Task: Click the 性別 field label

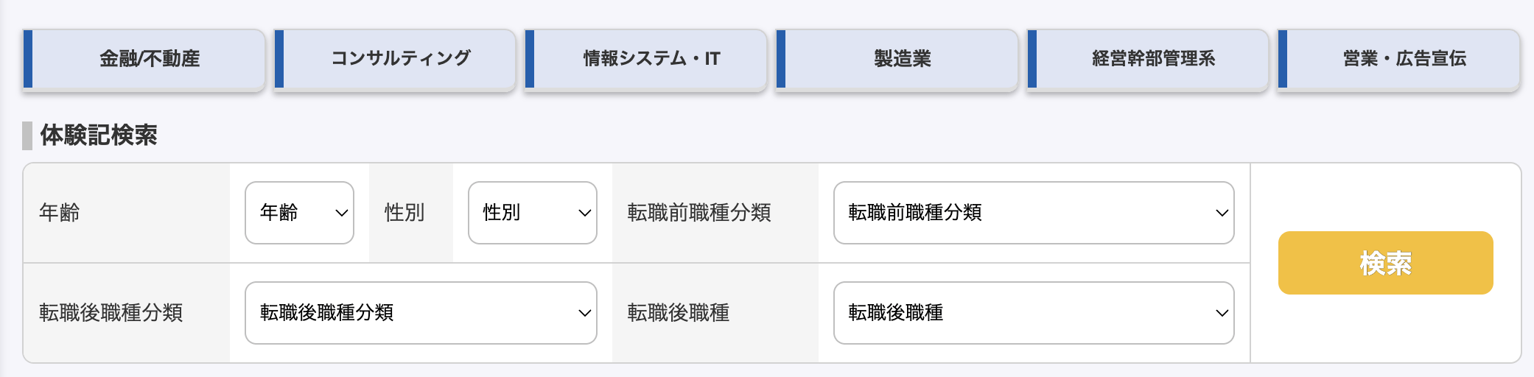Action: pyautogui.click(x=404, y=213)
